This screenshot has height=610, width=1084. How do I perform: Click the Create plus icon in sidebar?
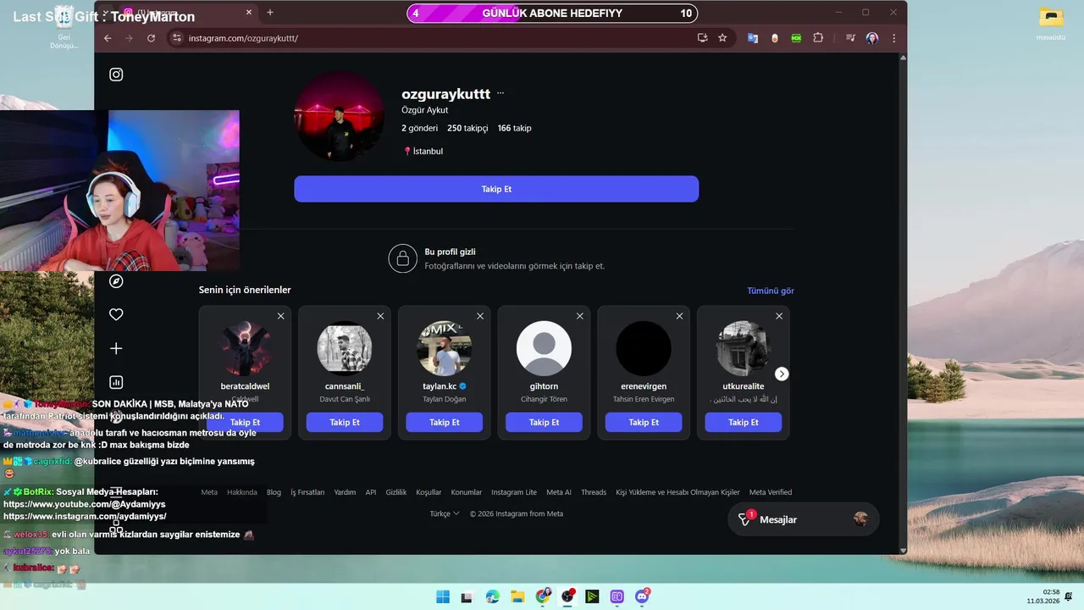pos(116,348)
